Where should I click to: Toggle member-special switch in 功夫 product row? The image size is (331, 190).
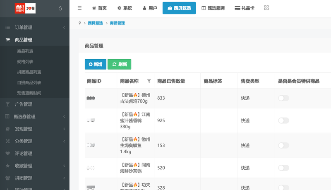(283, 188)
